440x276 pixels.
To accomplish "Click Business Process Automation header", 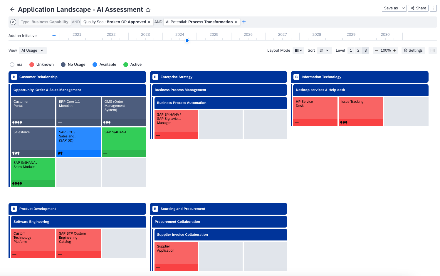I will click(221, 103).
